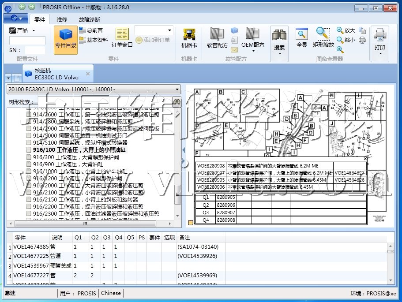Close the 挖掘机 EC330C LD Volvo tab
The height and width of the screenshot is (302, 402).
pyautogui.click(x=87, y=74)
